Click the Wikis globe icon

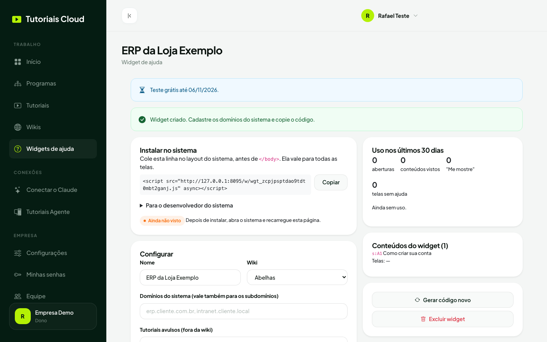[18, 127]
